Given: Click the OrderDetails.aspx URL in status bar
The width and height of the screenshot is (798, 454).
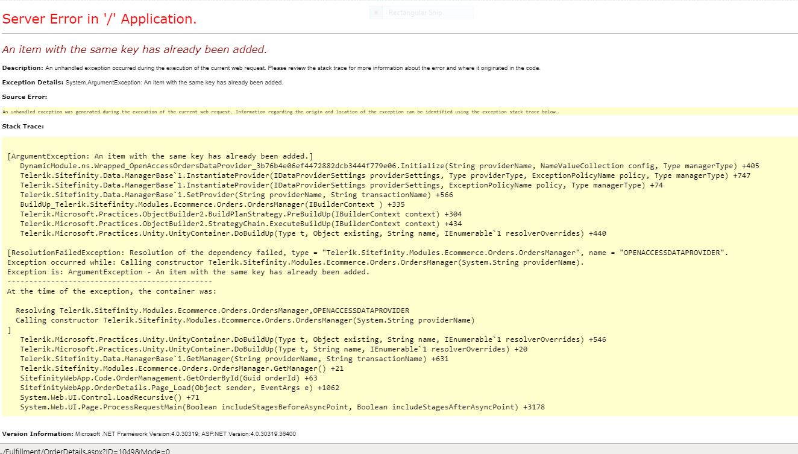Looking at the screenshot, I should click(x=86, y=450).
